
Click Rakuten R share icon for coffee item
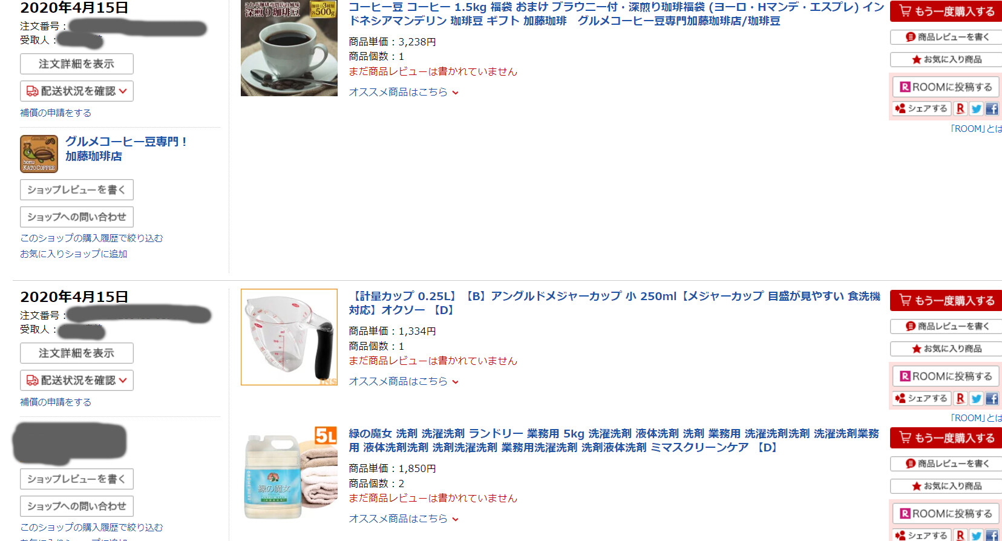(x=960, y=109)
